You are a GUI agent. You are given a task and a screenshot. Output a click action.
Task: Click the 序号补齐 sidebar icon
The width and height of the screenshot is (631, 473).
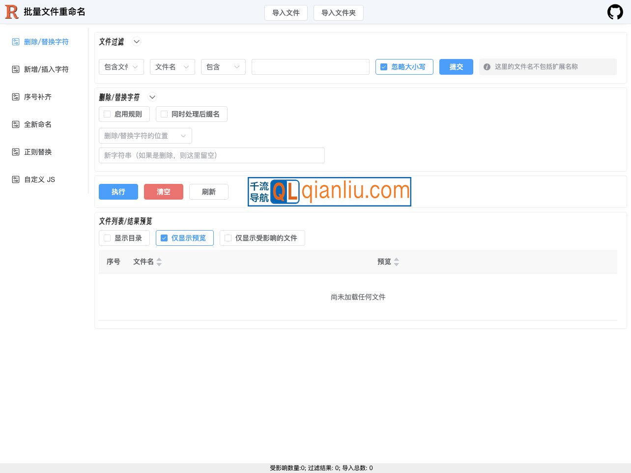coord(15,97)
